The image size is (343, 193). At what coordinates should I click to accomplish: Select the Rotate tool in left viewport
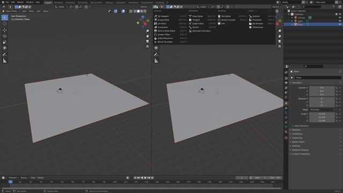coord(5,36)
